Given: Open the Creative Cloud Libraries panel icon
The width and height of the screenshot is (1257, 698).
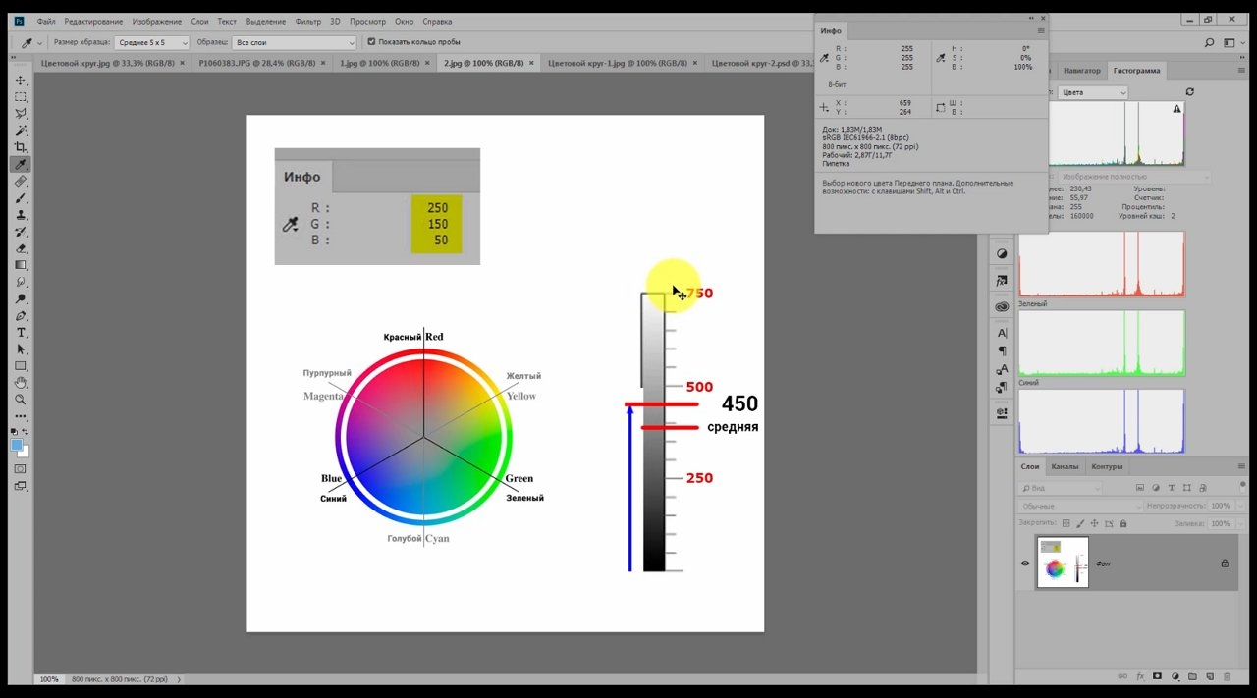Looking at the screenshot, I should [1002, 306].
